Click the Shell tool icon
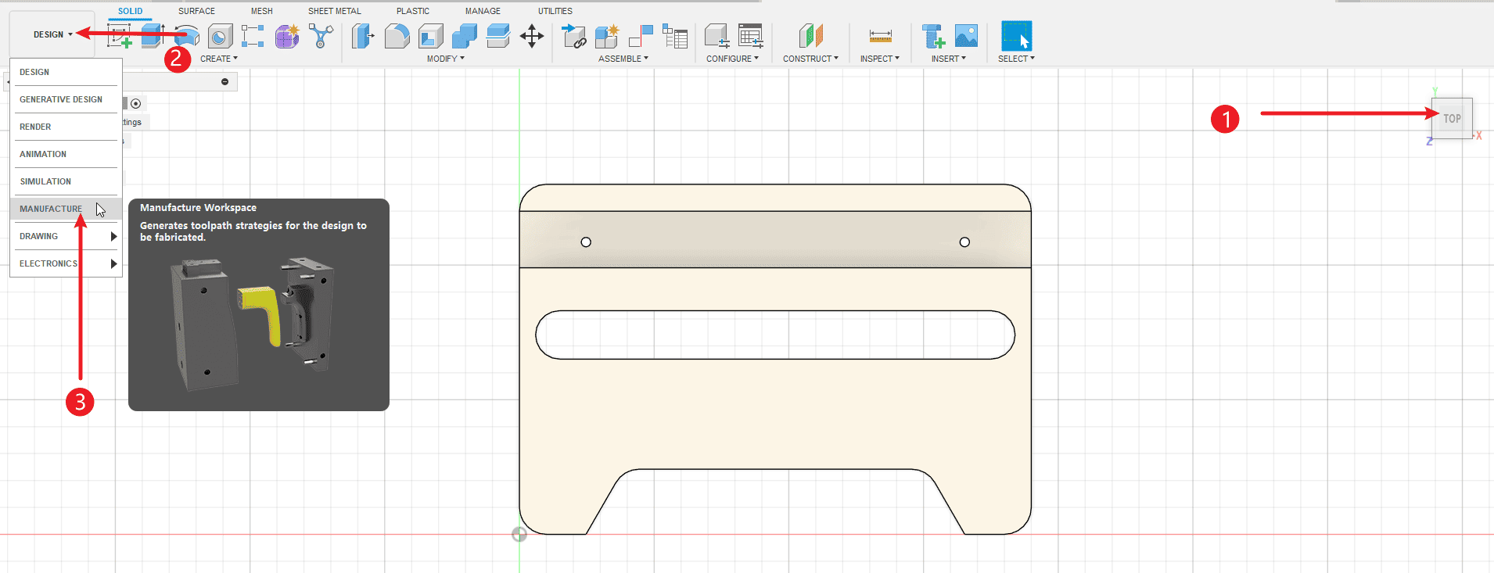This screenshot has width=1494, height=573. (x=430, y=36)
